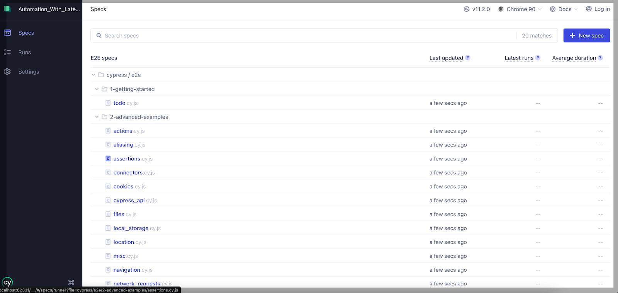Open the location.cy.js spec

click(x=130, y=242)
